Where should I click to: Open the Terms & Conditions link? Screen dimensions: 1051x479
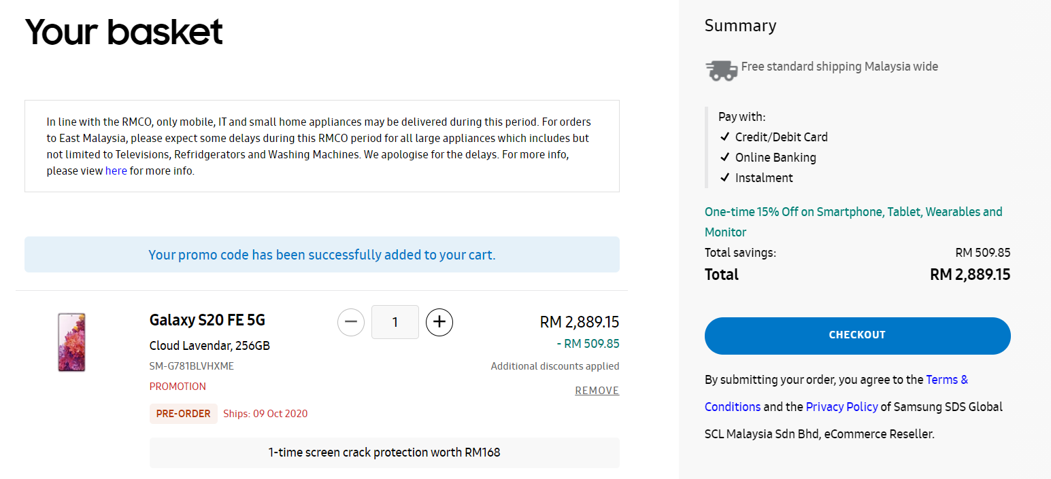coord(947,380)
